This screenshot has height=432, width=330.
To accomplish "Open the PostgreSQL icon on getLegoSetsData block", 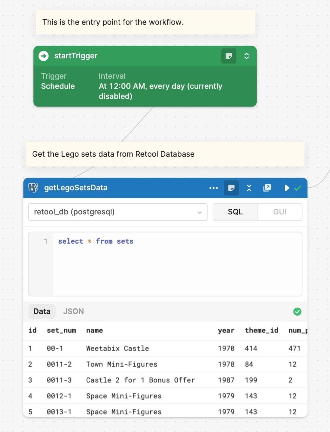I will click(34, 187).
